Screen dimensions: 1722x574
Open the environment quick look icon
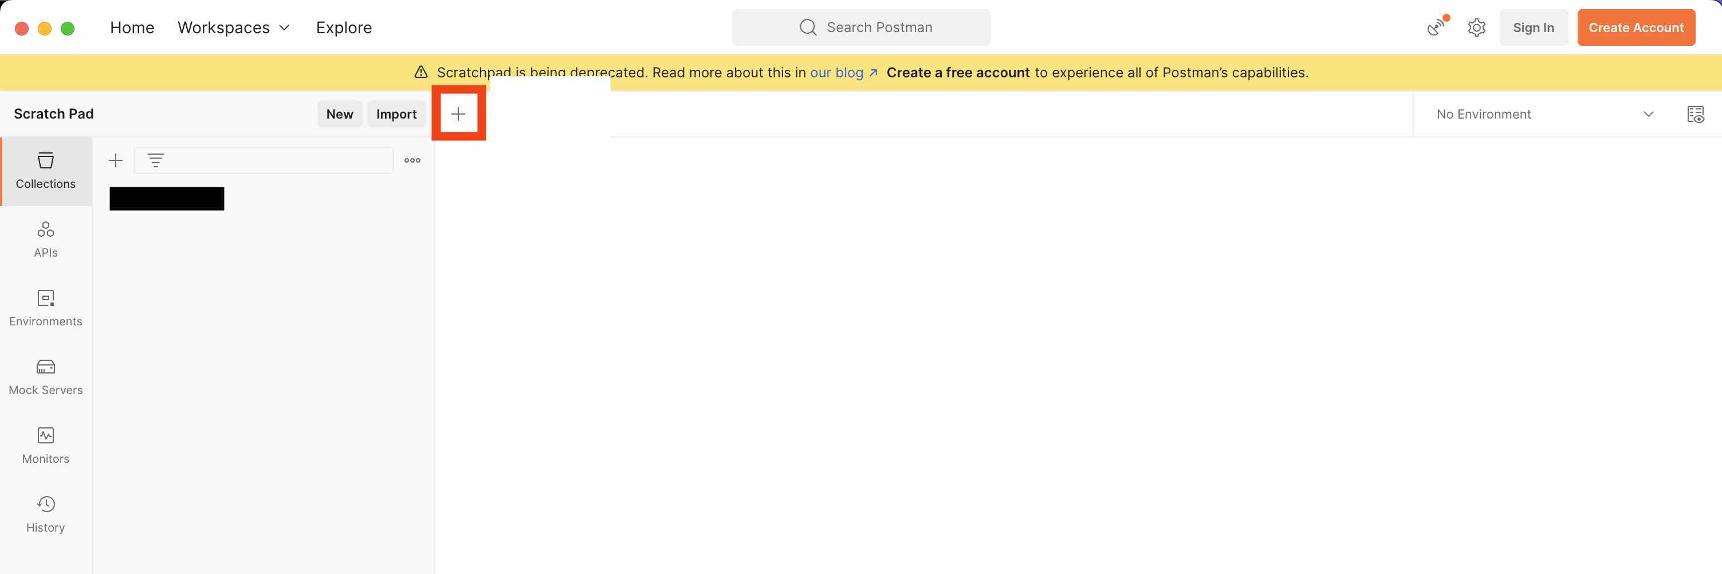click(1695, 114)
